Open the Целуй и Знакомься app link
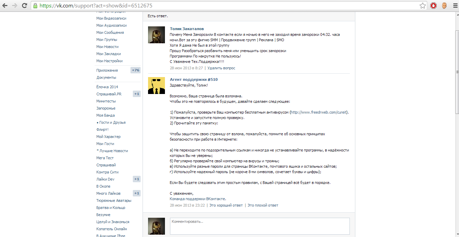 (x=113, y=222)
